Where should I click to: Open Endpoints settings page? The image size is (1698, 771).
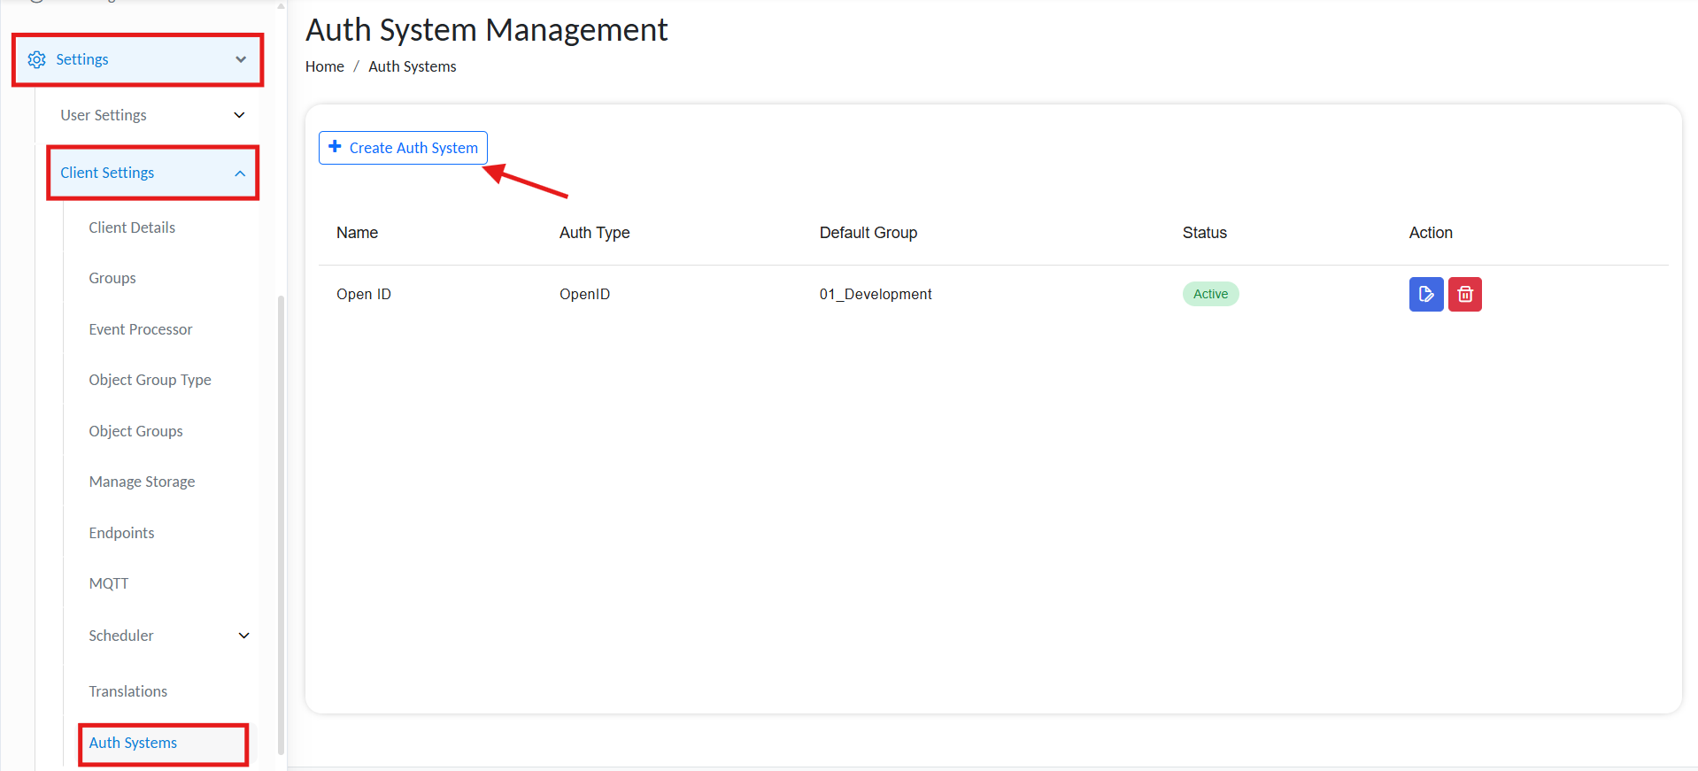(x=121, y=533)
